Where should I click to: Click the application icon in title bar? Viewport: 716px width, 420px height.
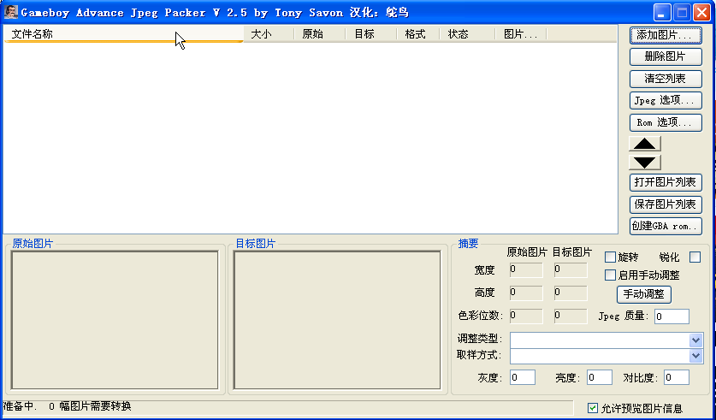(x=10, y=12)
